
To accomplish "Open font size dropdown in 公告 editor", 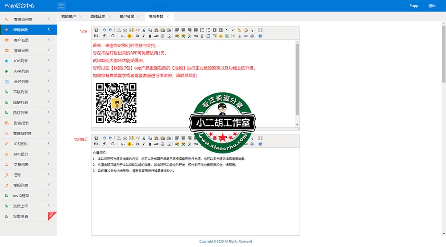I will (113, 36).
